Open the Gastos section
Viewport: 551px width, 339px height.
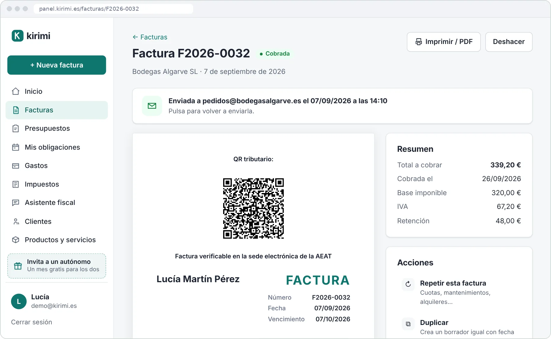pyautogui.click(x=57, y=166)
